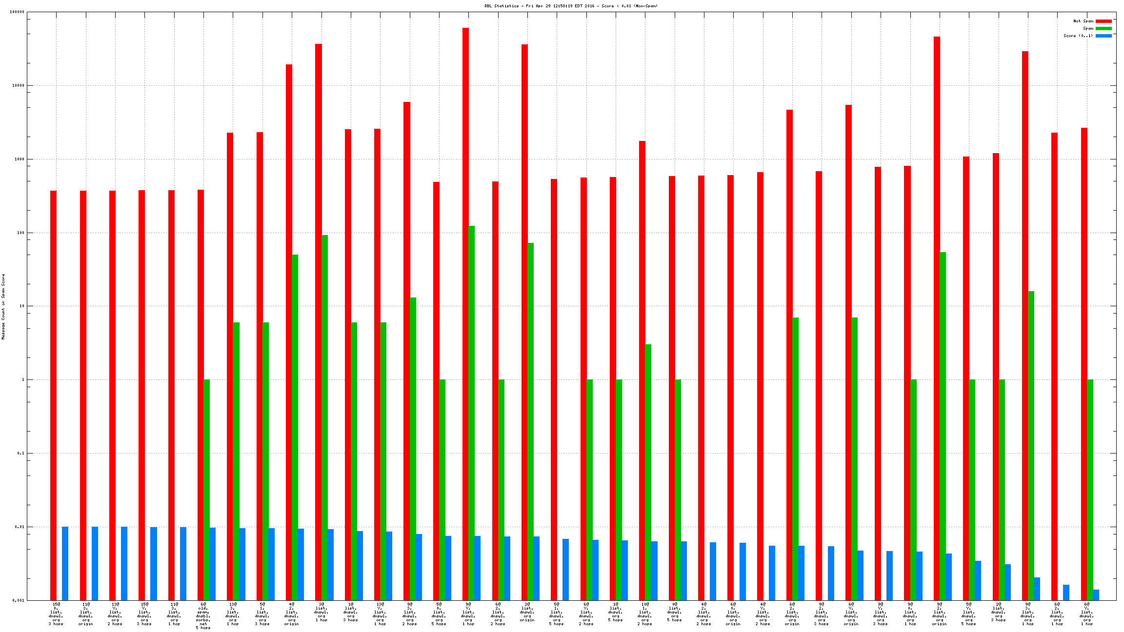Click the 100000 y-axis tick label
Screen dimensions: 1124x632
click(18, 12)
